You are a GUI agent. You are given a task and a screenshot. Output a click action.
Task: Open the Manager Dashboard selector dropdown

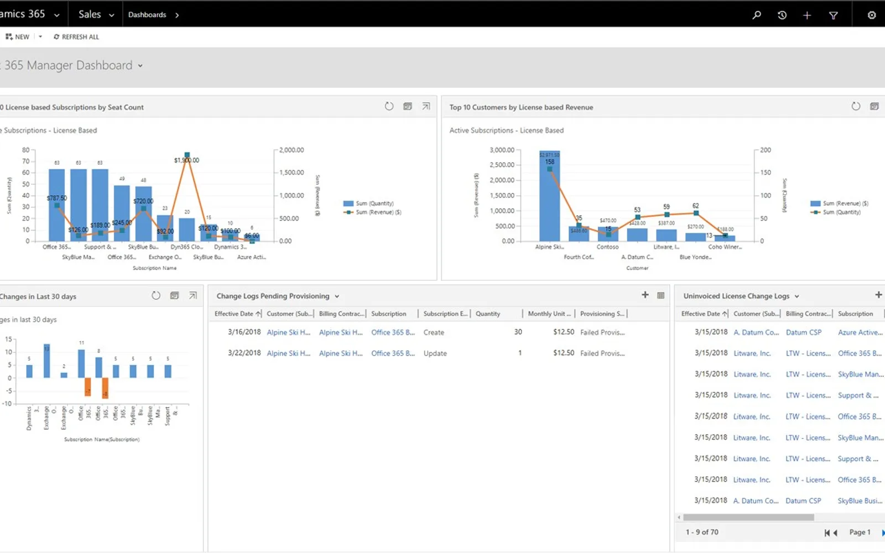click(x=140, y=66)
